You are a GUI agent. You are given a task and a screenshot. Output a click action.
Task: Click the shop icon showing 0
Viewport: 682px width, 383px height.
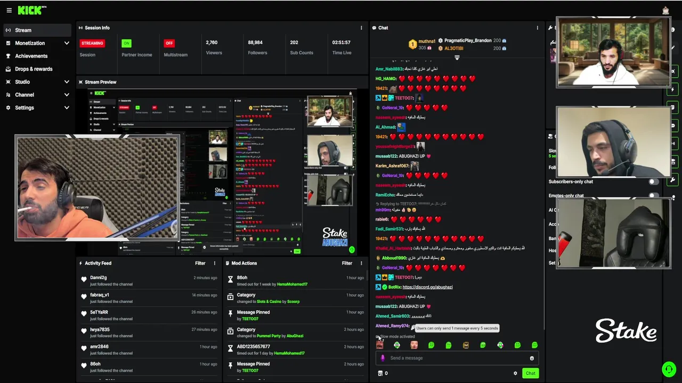[x=380, y=373]
